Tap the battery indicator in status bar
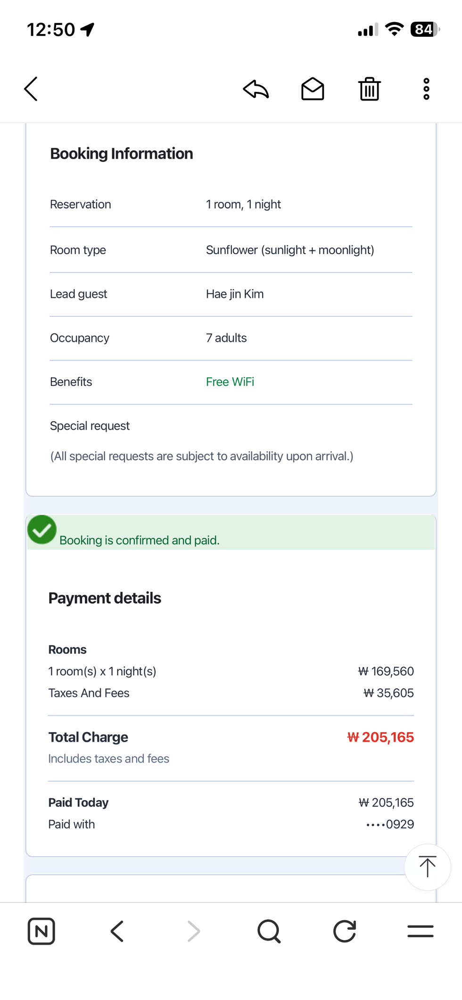 point(425,29)
